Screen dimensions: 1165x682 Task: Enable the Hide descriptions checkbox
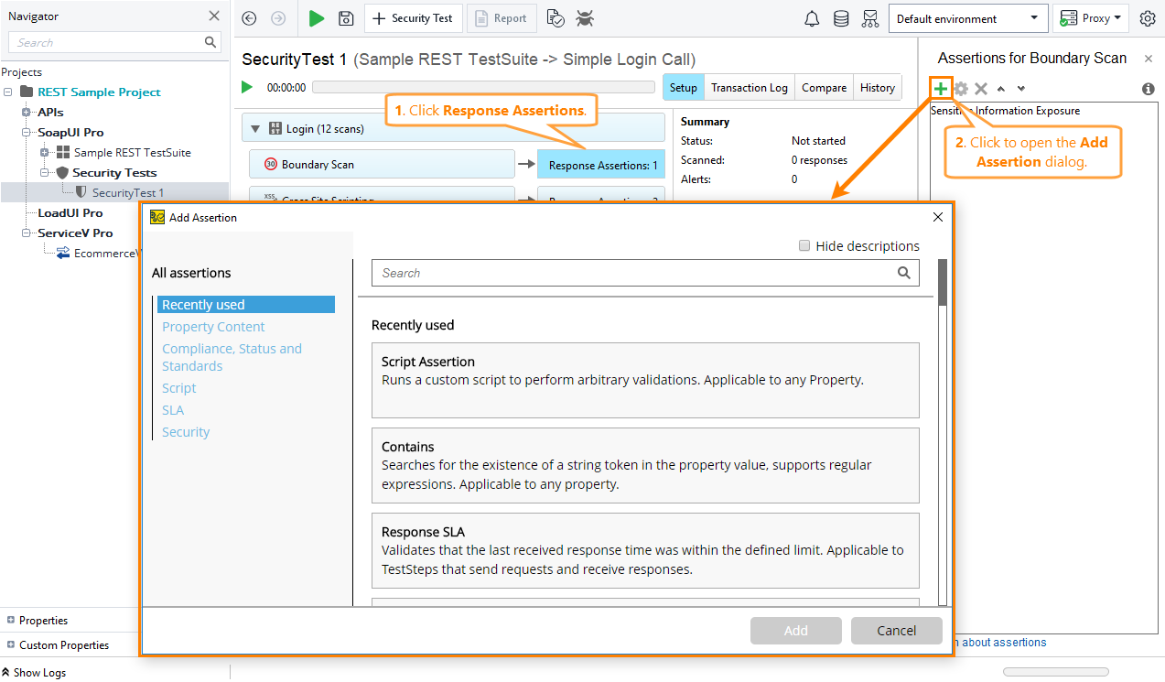pyautogui.click(x=804, y=245)
